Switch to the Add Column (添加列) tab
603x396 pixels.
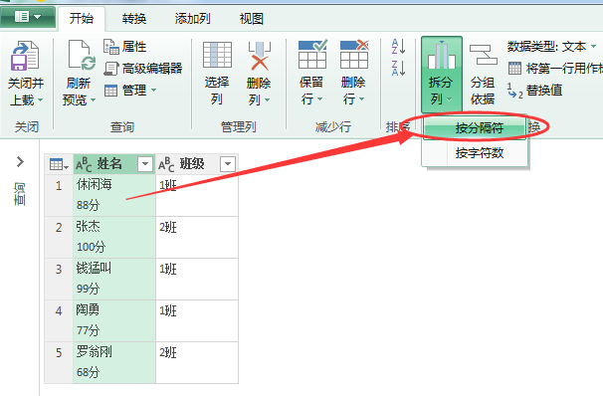point(193,19)
